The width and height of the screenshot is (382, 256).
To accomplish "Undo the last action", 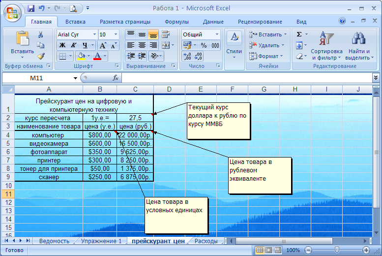I will [42, 8].
